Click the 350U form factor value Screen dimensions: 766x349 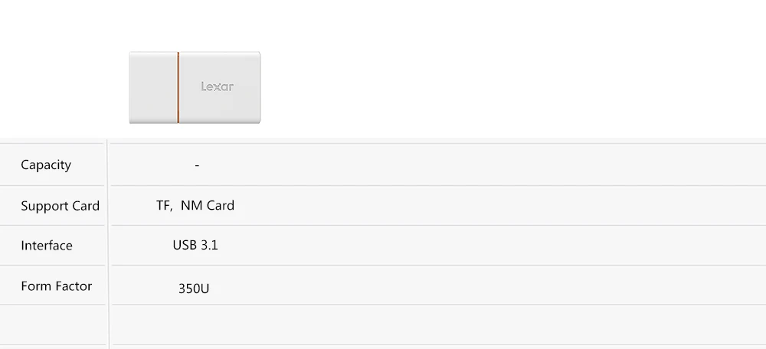coord(194,289)
